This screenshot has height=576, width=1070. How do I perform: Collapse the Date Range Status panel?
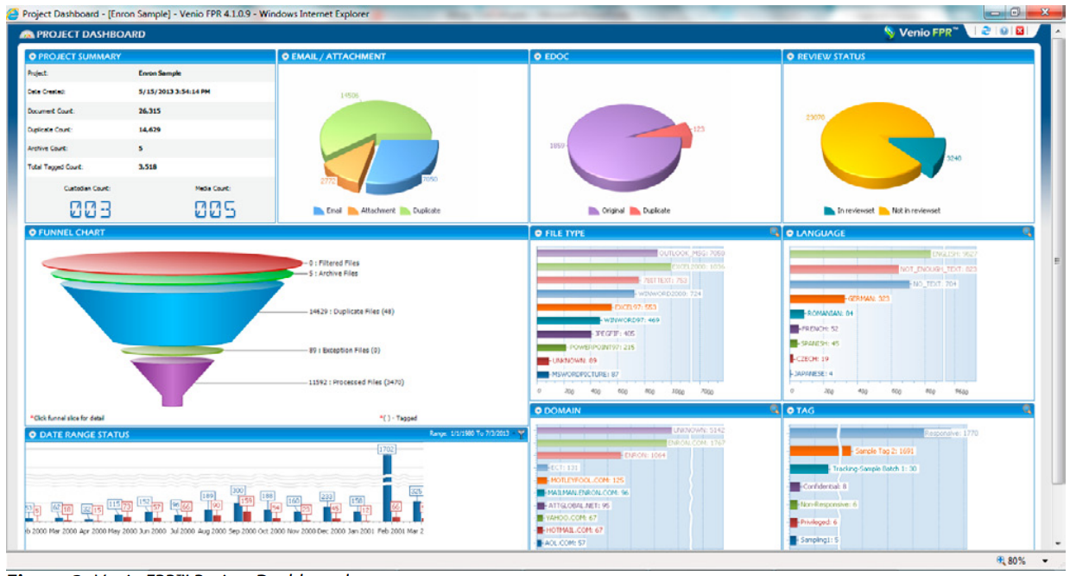[x=32, y=434]
